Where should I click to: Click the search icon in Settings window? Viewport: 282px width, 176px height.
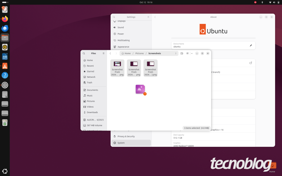114,17
